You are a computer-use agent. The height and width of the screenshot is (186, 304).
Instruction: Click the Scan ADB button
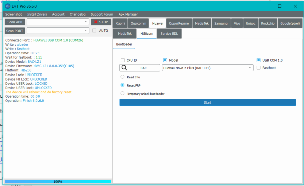15,22
